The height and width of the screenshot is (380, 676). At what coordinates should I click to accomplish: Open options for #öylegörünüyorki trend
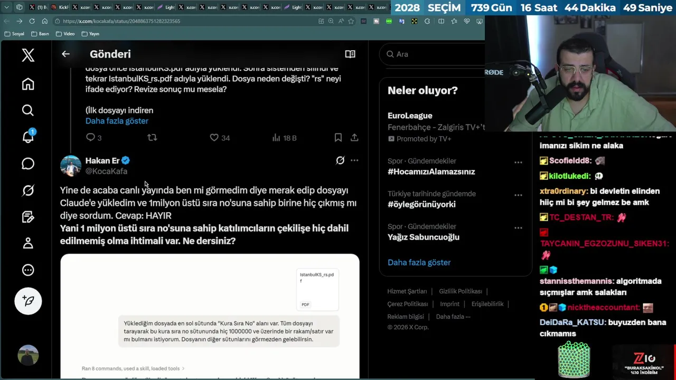tap(518, 195)
